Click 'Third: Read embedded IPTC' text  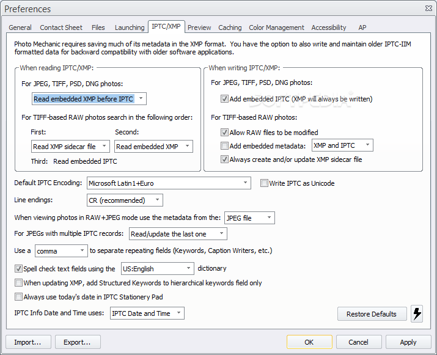point(74,161)
